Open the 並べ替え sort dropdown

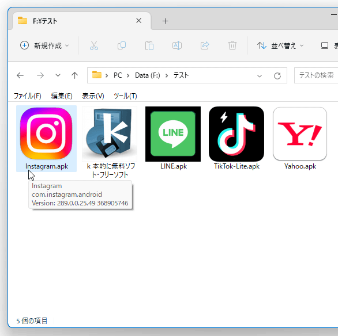[x=280, y=45]
